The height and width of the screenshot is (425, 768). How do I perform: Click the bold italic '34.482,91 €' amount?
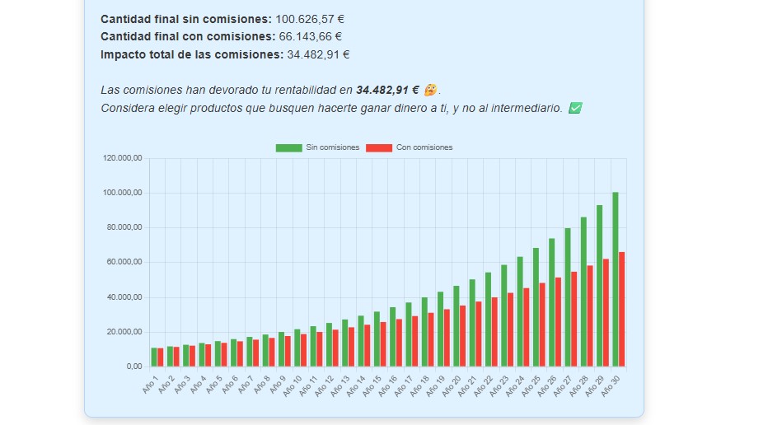click(x=387, y=90)
